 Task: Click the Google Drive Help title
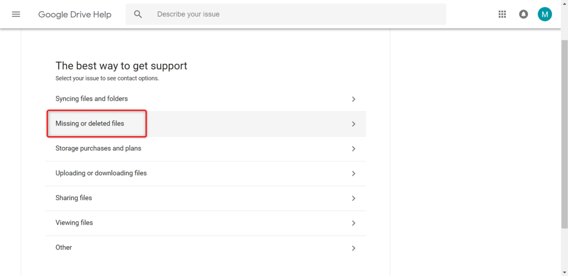(75, 14)
